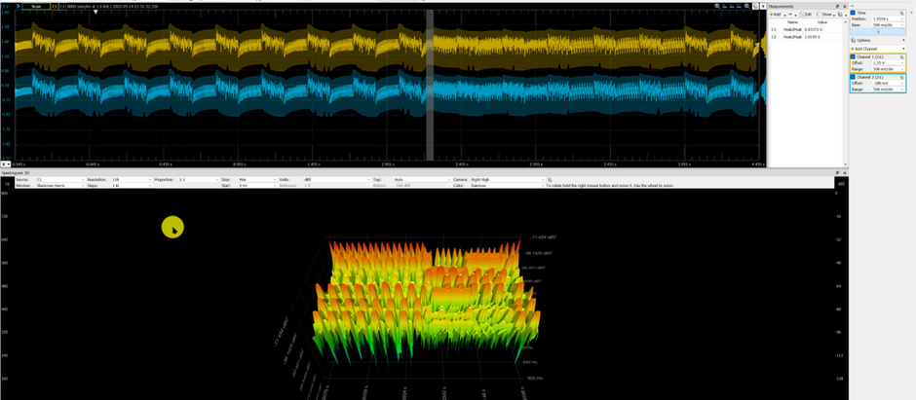Toggle the Channel 2 enable checkbox
The width and height of the screenshot is (916, 400).
point(853,77)
